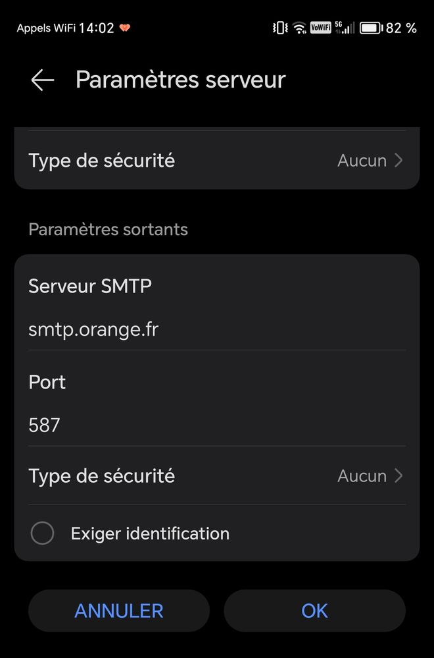Tap the back arrow icon
This screenshot has width=434, height=658.
(x=42, y=80)
